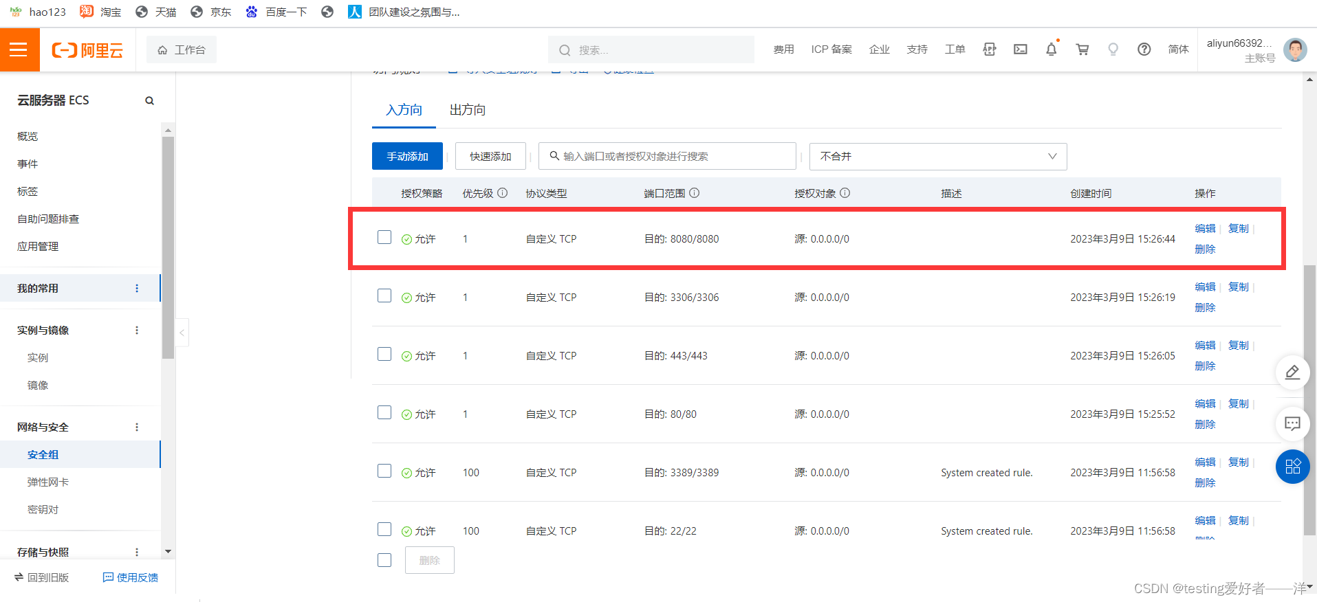Toggle the select-all checkbox beside bottom 删除

point(384,561)
